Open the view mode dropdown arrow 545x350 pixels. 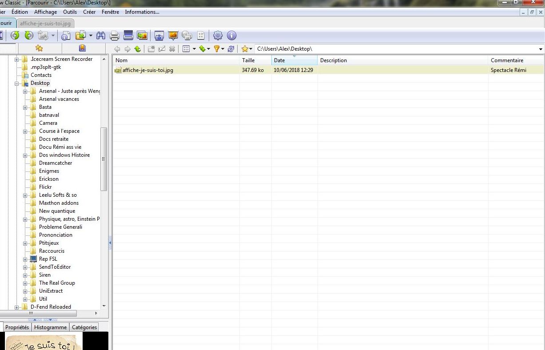194,49
